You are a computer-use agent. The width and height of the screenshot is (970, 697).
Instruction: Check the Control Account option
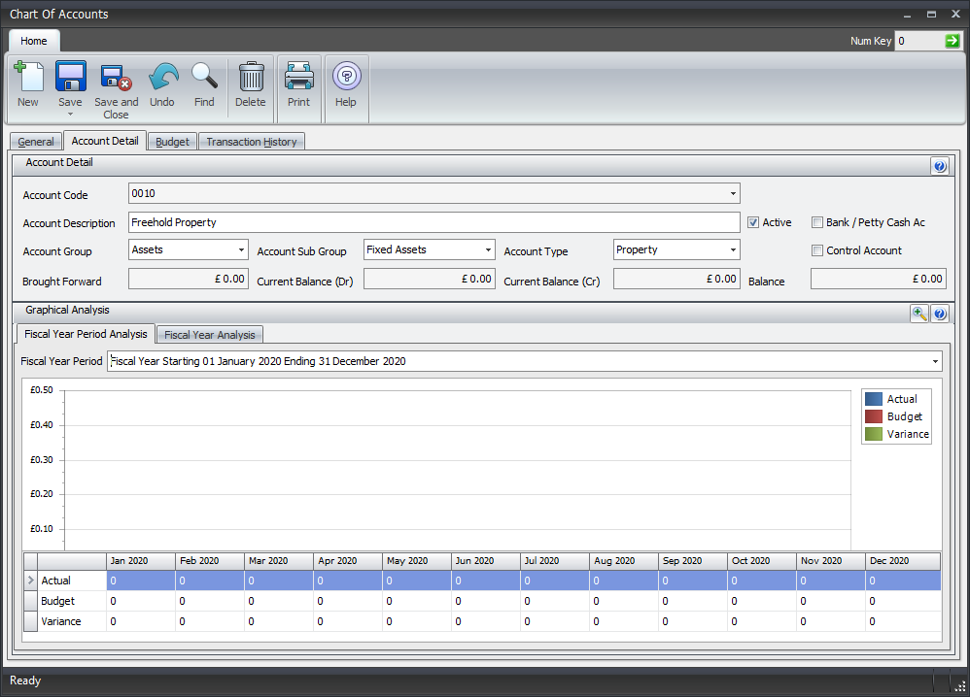817,250
